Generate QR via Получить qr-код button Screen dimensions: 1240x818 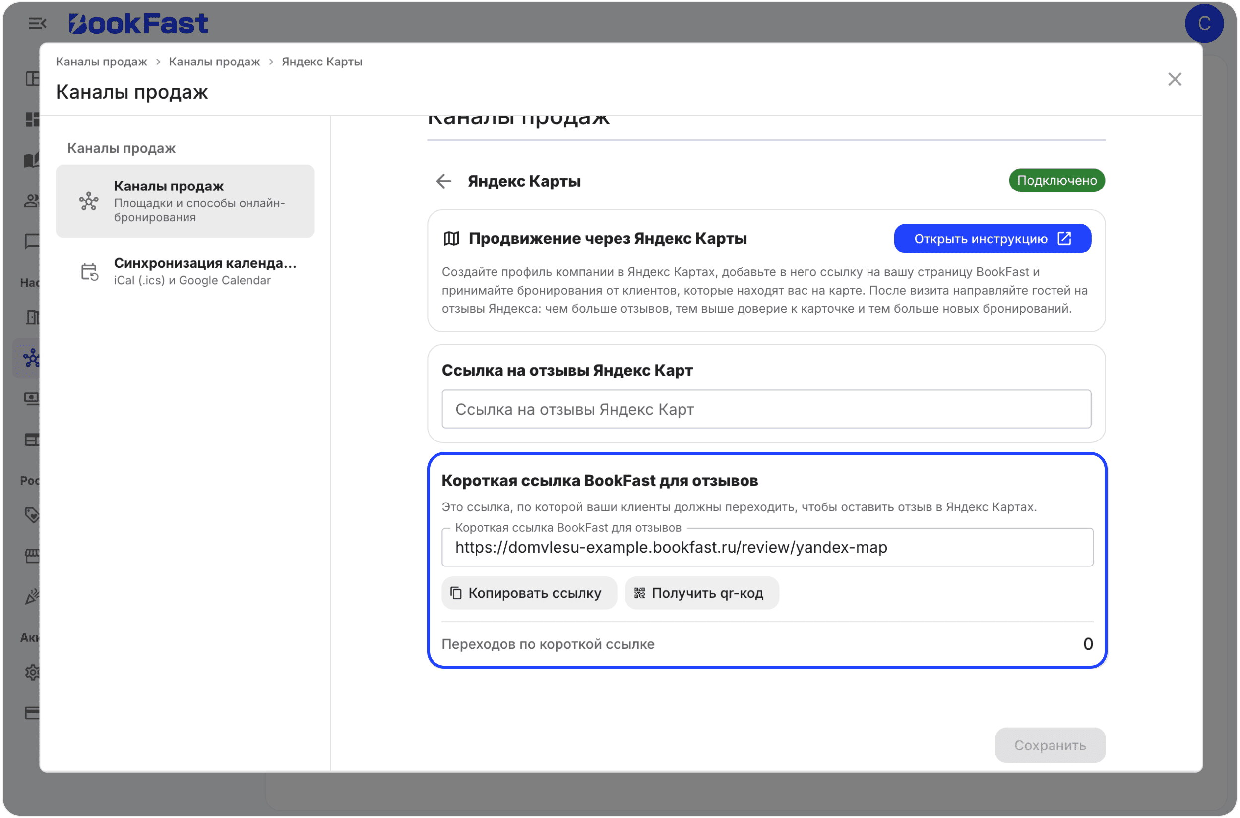tap(702, 593)
